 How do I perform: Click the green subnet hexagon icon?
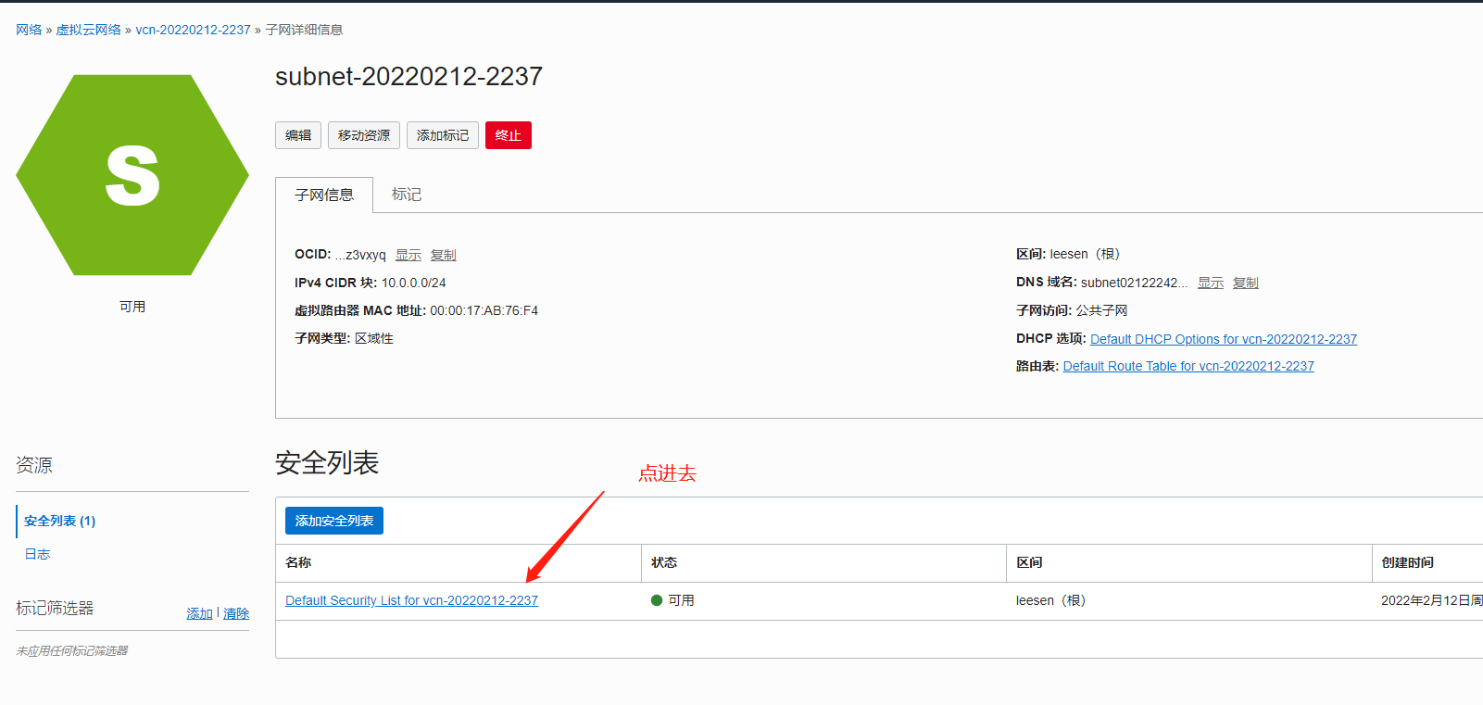pyautogui.click(x=132, y=175)
